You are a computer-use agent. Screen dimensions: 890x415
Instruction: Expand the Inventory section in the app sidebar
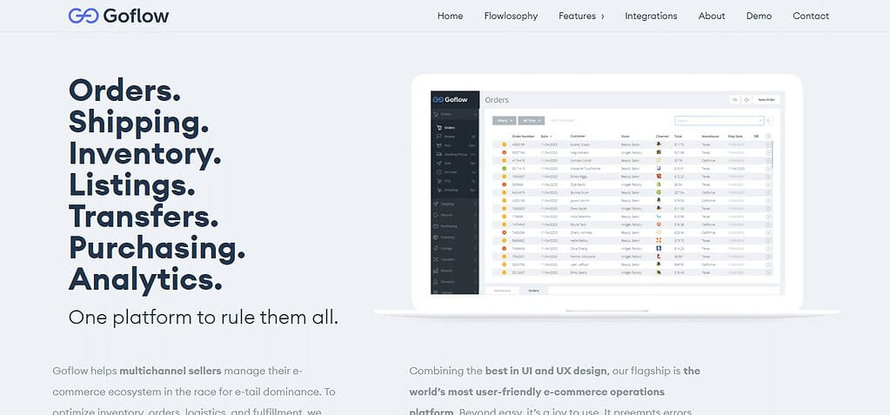(x=455, y=238)
